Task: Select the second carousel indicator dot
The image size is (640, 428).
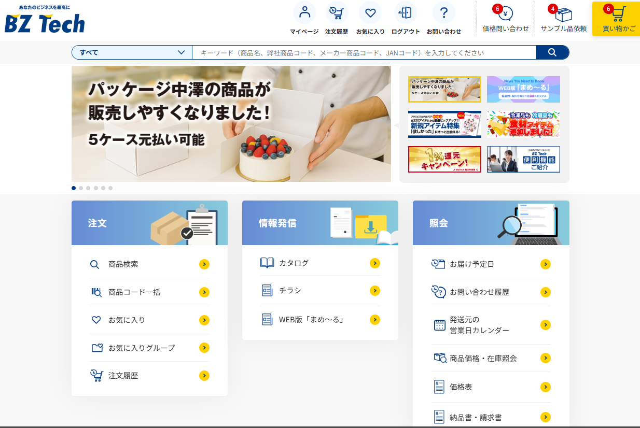Action: pos(81,188)
